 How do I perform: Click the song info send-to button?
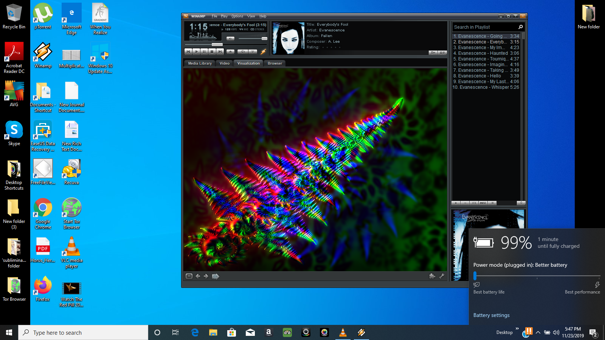433,53
